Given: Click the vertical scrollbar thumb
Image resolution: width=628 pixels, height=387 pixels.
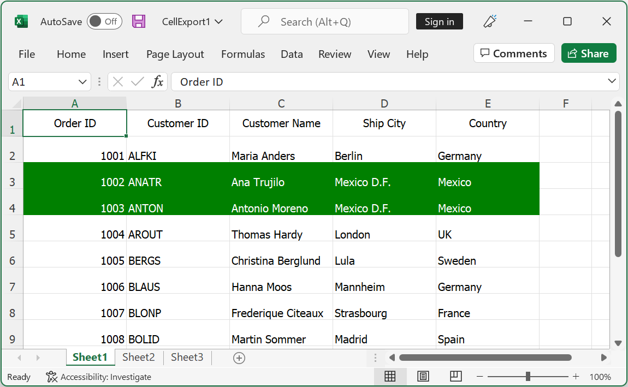Looking at the screenshot, I should pyautogui.click(x=618, y=184).
